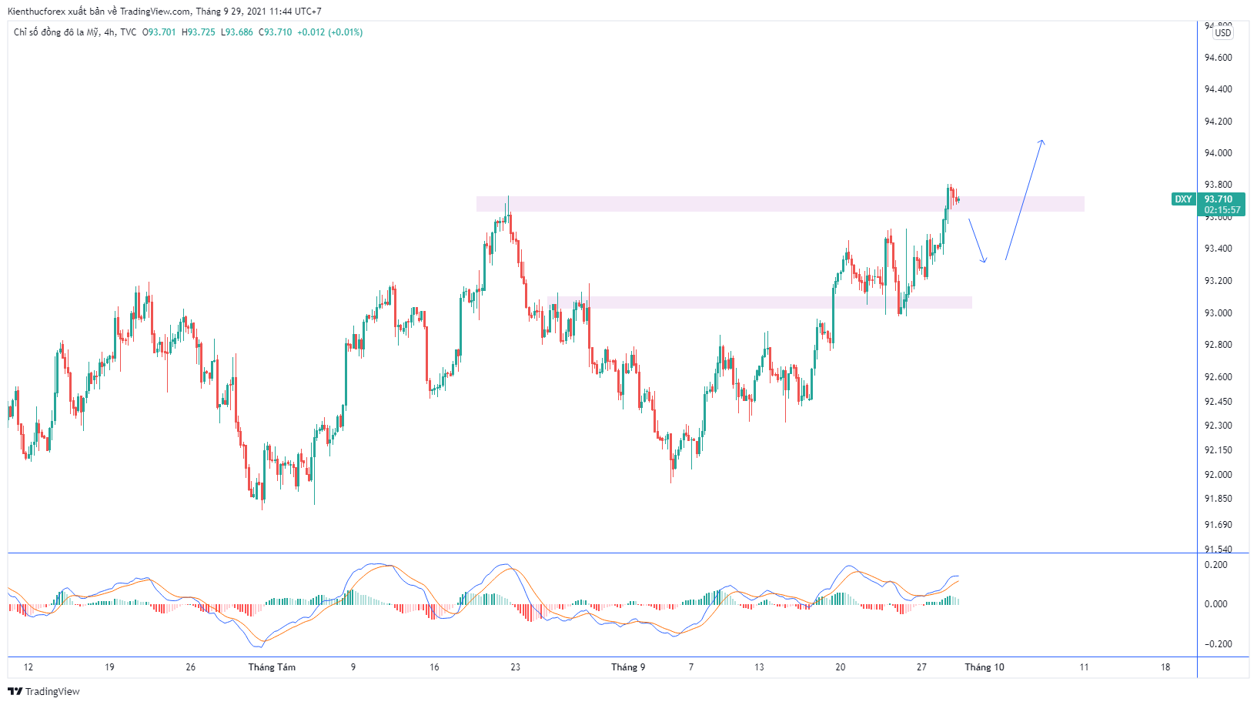The image size is (1257, 705).
Task: Click the 27 date axis label
Action: (921, 667)
